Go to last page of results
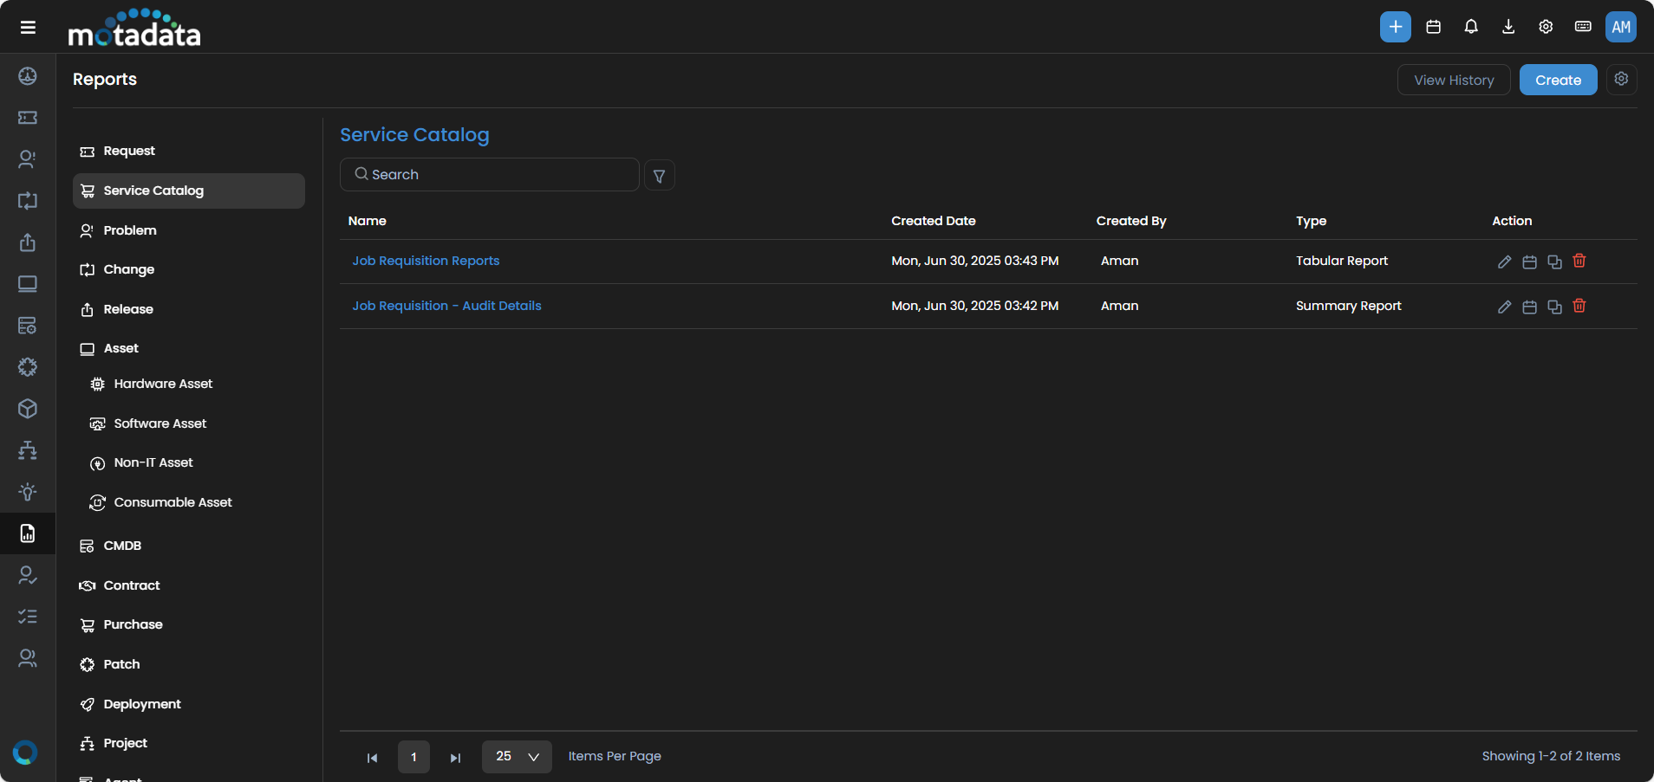The width and height of the screenshot is (1654, 782). (x=455, y=758)
